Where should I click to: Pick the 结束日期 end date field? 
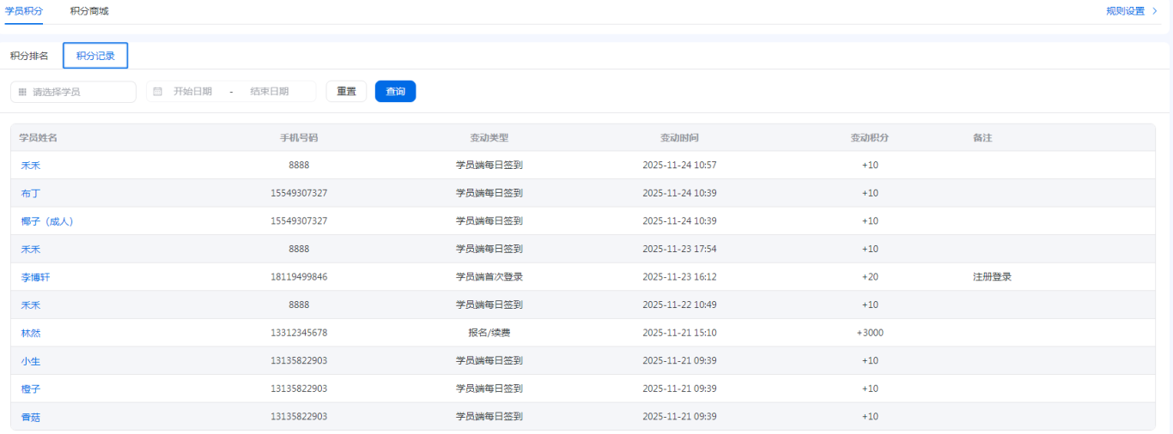[270, 91]
